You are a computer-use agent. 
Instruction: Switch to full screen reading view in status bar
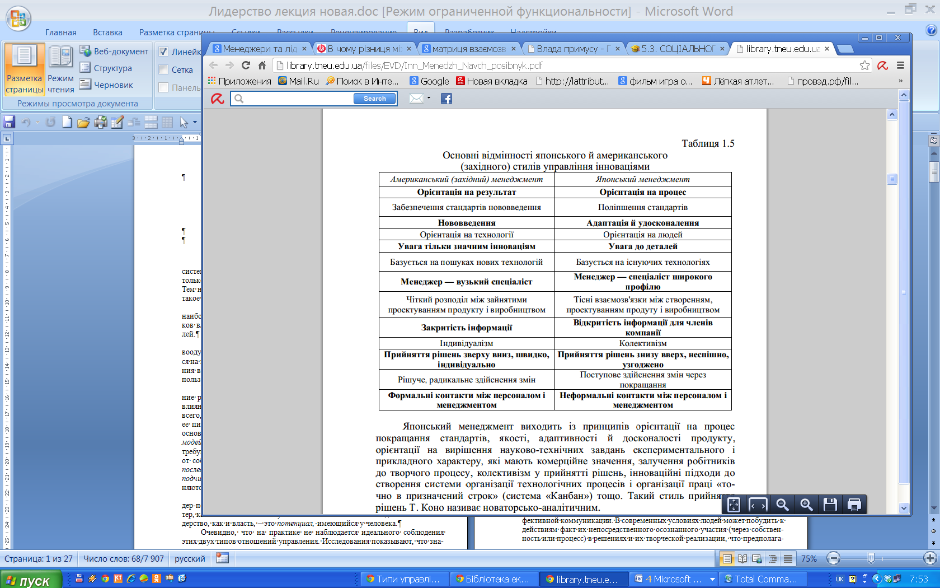click(x=742, y=558)
